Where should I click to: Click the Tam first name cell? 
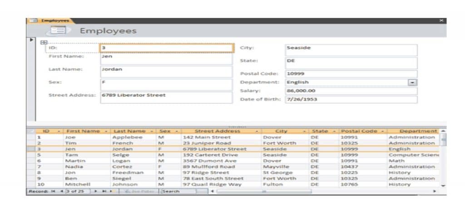click(x=87, y=155)
